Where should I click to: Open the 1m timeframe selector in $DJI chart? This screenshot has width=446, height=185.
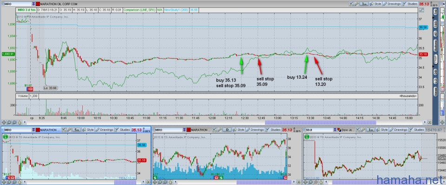(371, 130)
